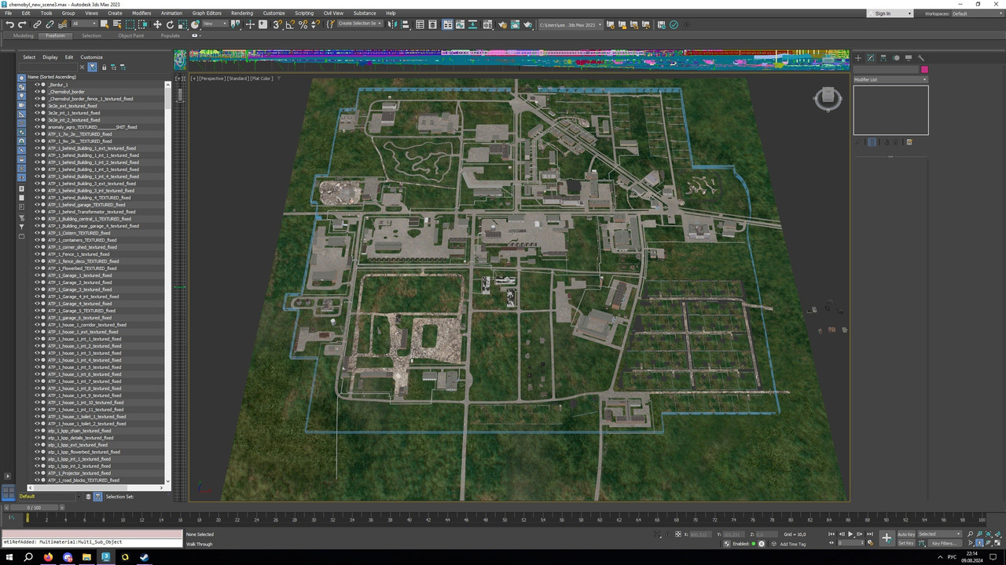Viewport: 1006px width, 565px height.
Task: Switch to the Object Paint ribbon tab
Action: click(131, 35)
